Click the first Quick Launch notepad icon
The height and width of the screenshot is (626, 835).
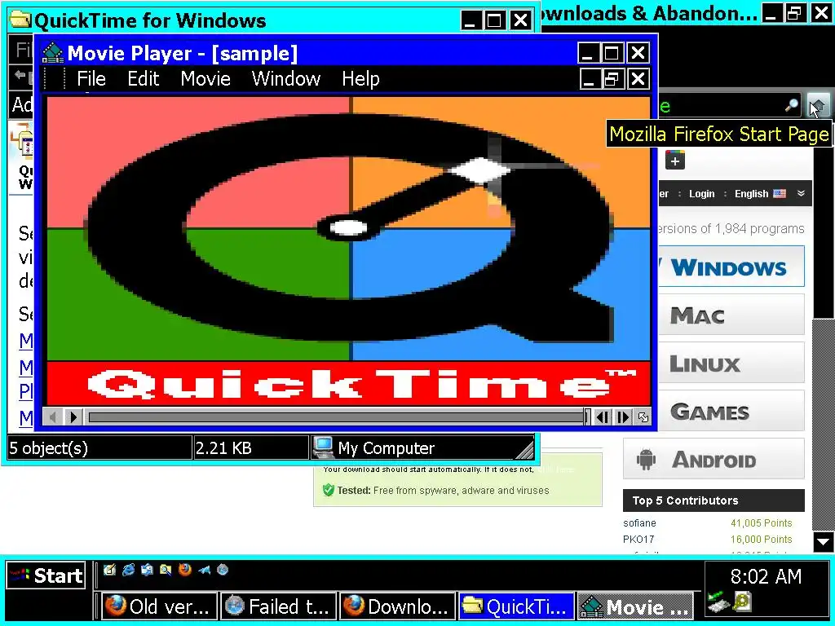110,570
